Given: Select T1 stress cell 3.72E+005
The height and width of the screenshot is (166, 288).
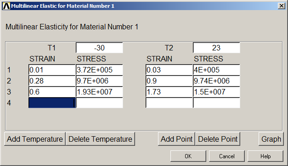Looking at the screenshot, I should [99, 70].
